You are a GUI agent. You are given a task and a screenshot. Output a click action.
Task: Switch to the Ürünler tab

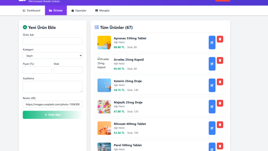(x=56, y=10)
